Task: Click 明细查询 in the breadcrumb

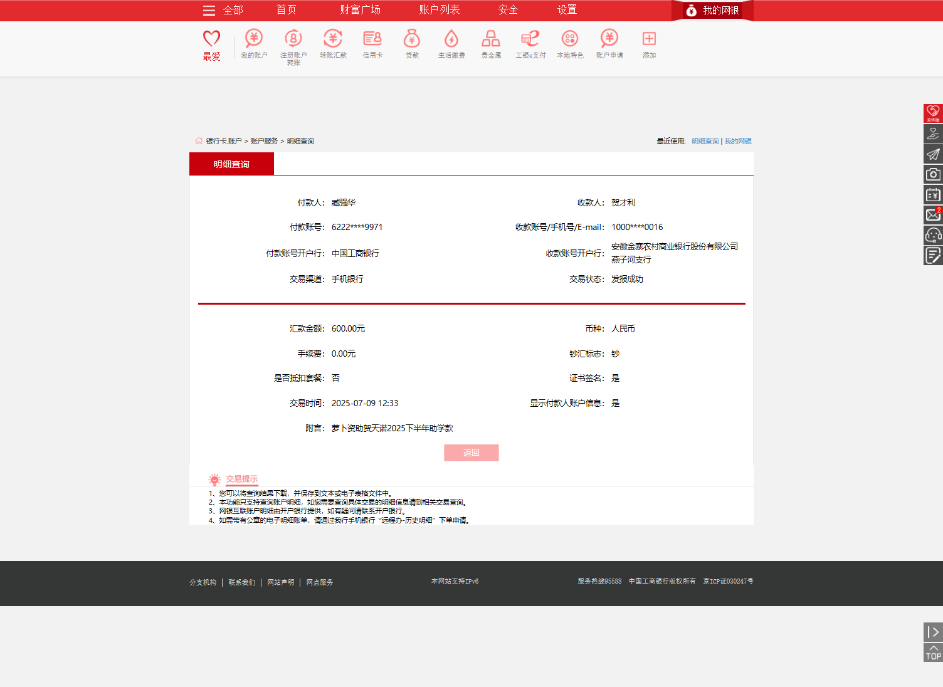Action: (x=300, y=141)
